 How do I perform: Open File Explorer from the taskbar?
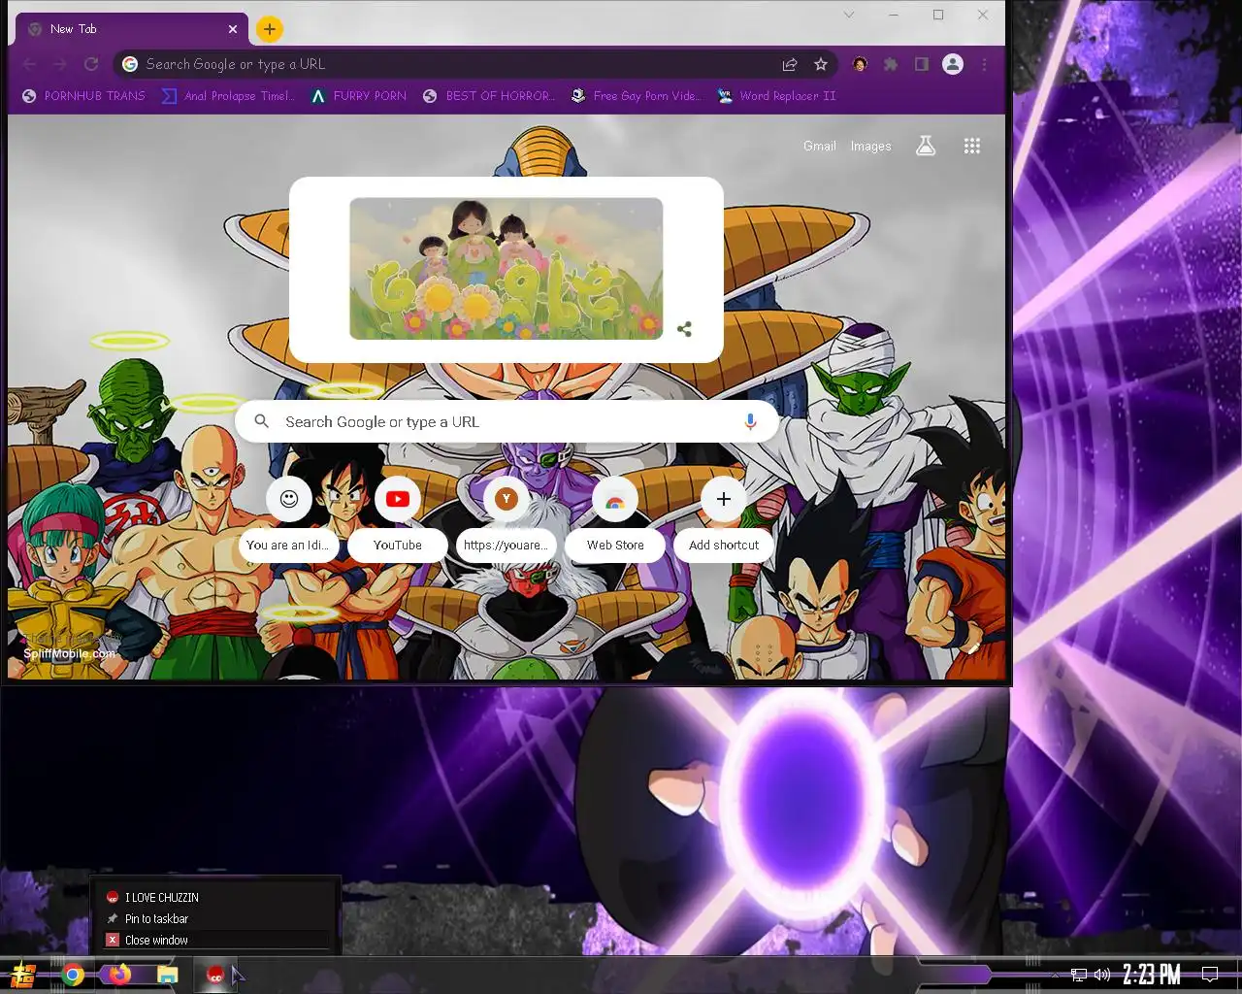pos(168,975)
